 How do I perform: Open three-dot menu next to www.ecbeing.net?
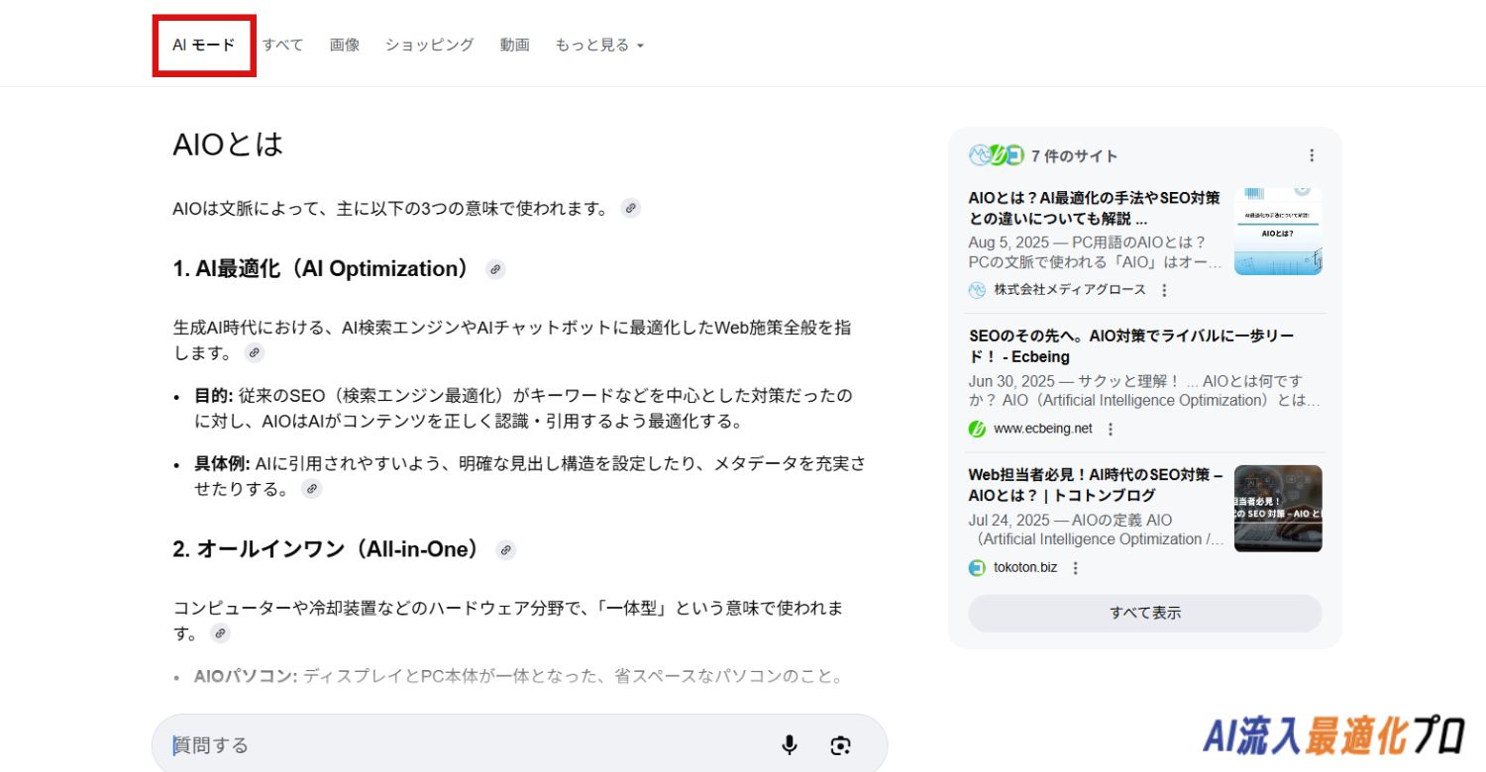click(x=1111, y=429)
